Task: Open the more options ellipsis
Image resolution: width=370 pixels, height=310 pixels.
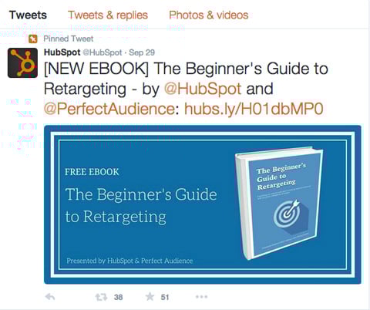Action: tap(201, 297)
